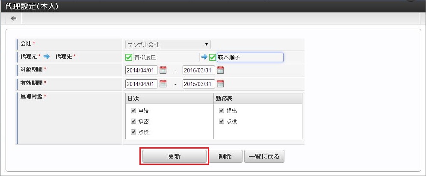Viewport: 426px width, 176px height.
Task: Click the 更新 button
Action: point(175,156)
